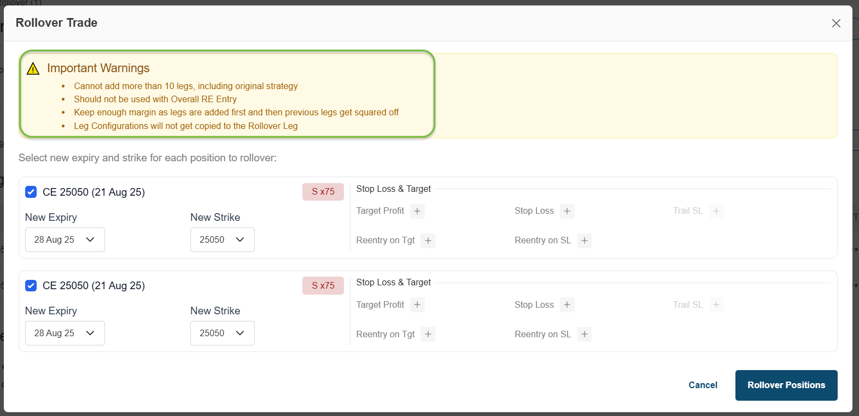Add Reentry on Tgt for first leg

pos(428,241)
